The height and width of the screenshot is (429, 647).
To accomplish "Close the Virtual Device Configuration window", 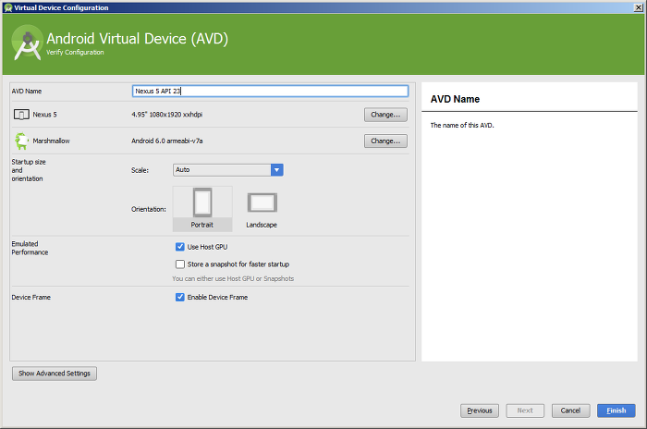I will [638, 7].
